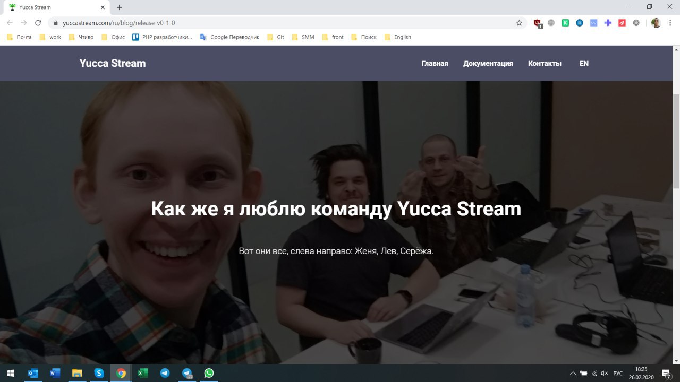Image resolution: width=680 pixels, height=382 pixels.
Task: Open the first Telegram taskbar icon
Action: click(165, 373)
